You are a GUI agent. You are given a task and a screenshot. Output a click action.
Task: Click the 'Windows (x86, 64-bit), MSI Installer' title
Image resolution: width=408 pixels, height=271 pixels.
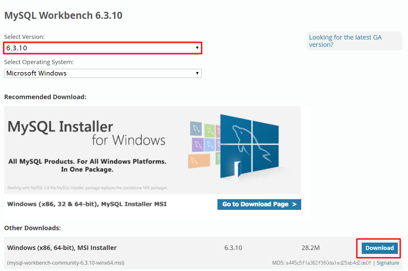point(62,248)
